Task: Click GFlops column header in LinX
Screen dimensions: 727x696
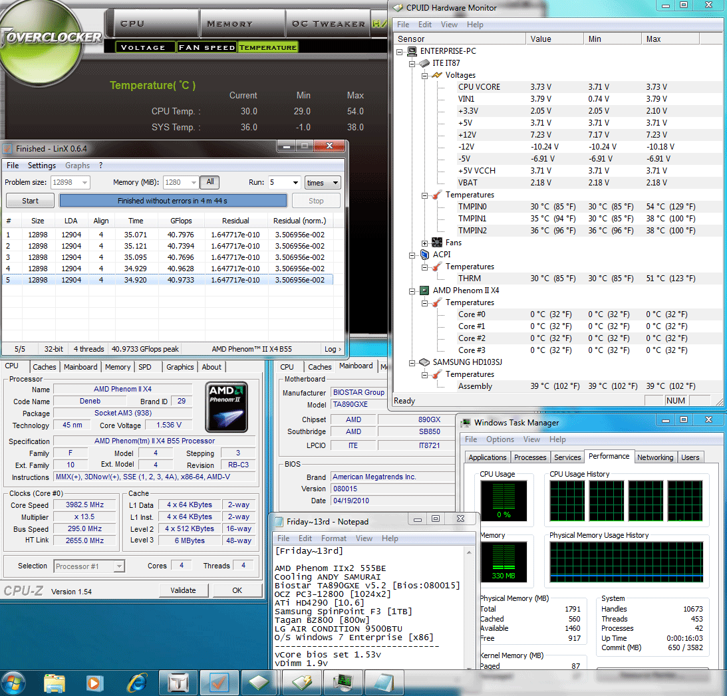Action: click(x=181, y=221)
